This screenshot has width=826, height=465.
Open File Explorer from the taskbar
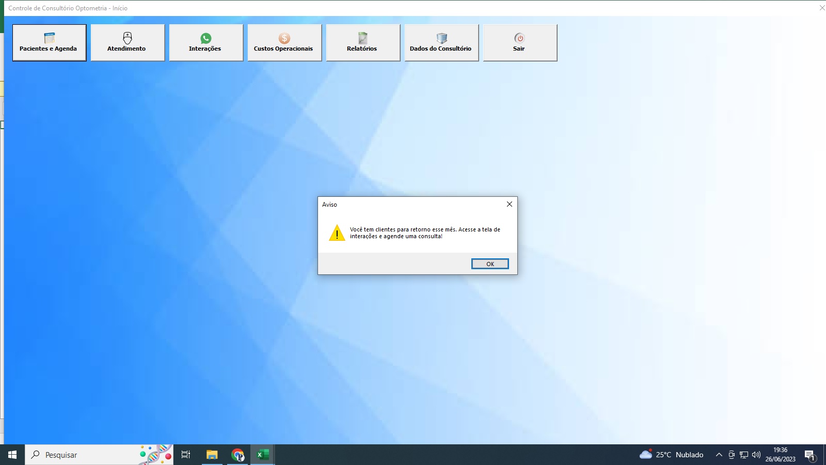pos(212,455)
